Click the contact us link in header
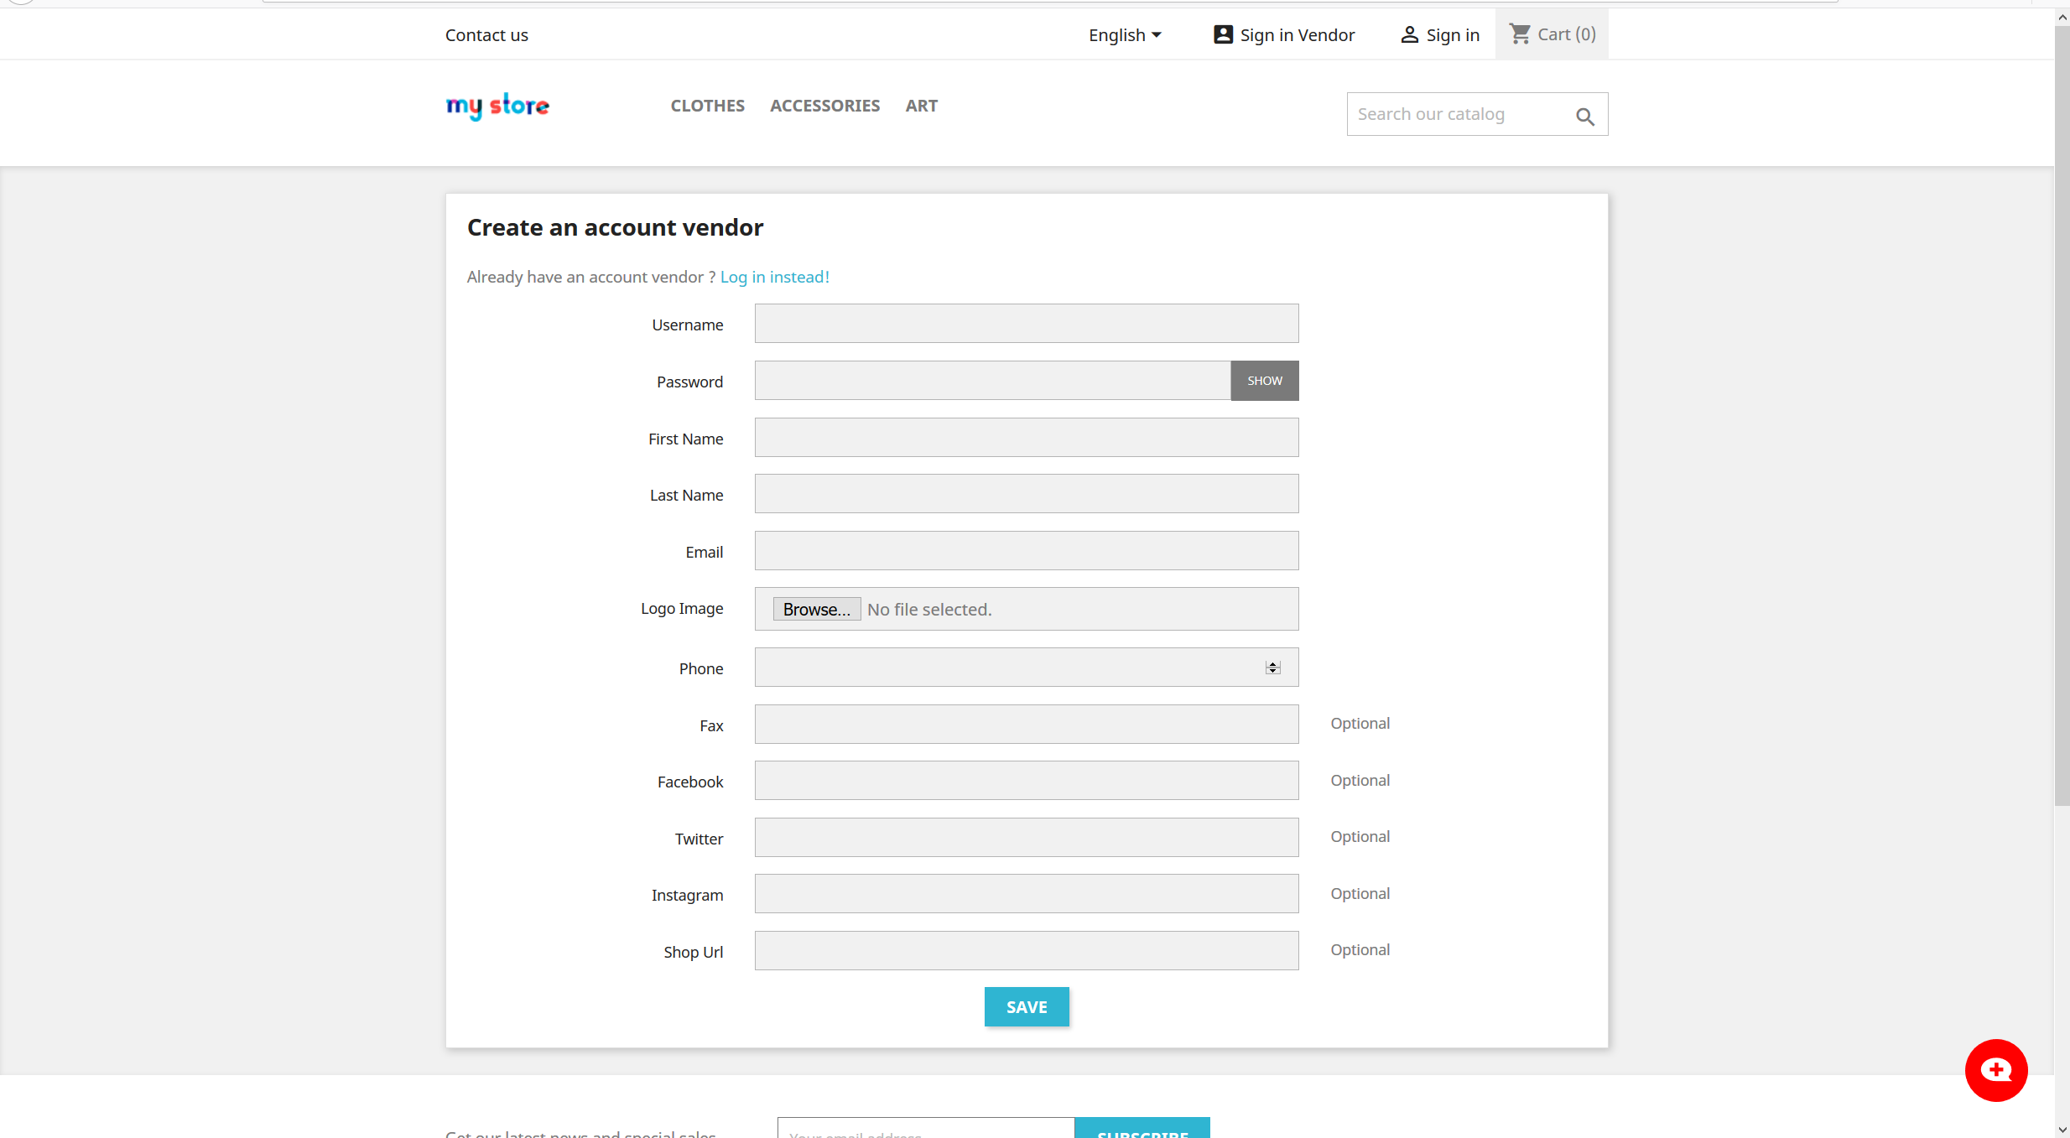The width and height of the screenshot is (2070, 1138). pyautogui.click(x=486, y=34)
